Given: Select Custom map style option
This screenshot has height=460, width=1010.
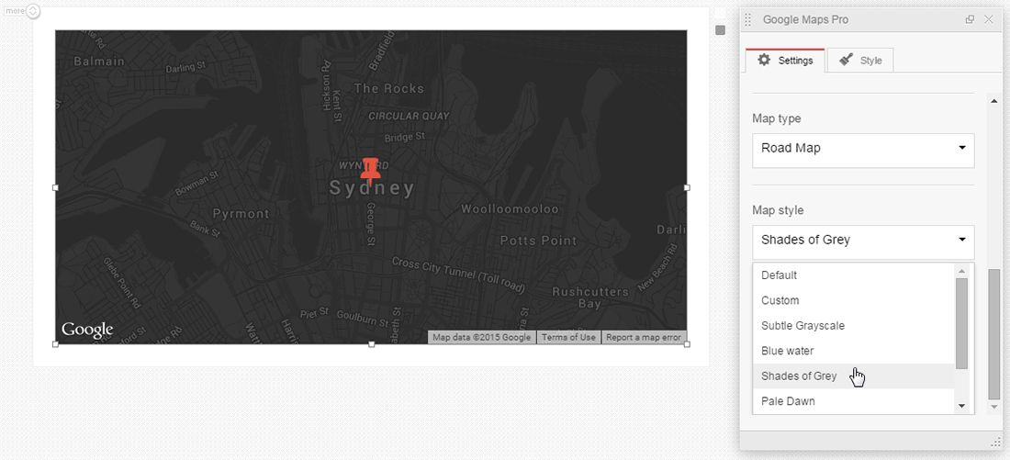Looking at the screenshot, I should (854, 300).
